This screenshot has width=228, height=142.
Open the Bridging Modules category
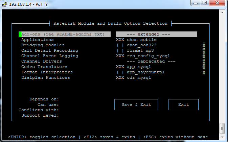pos(43,45)
